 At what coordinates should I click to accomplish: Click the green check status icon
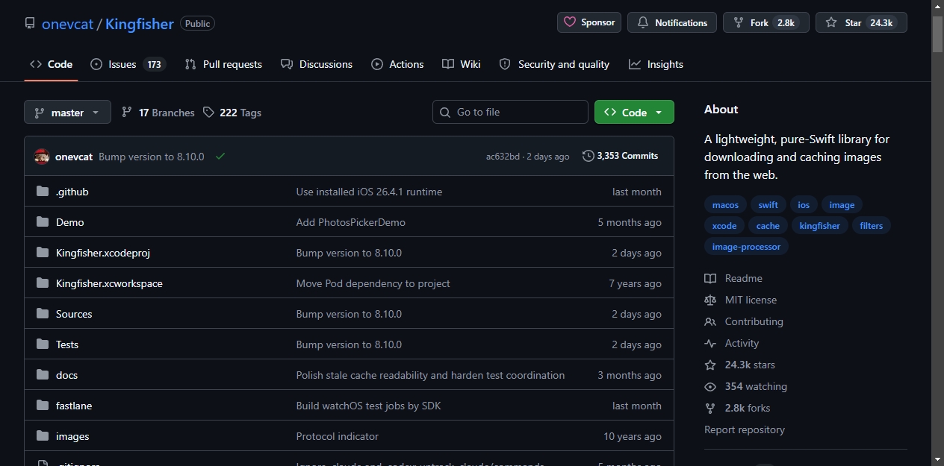[x=220, y=157]
